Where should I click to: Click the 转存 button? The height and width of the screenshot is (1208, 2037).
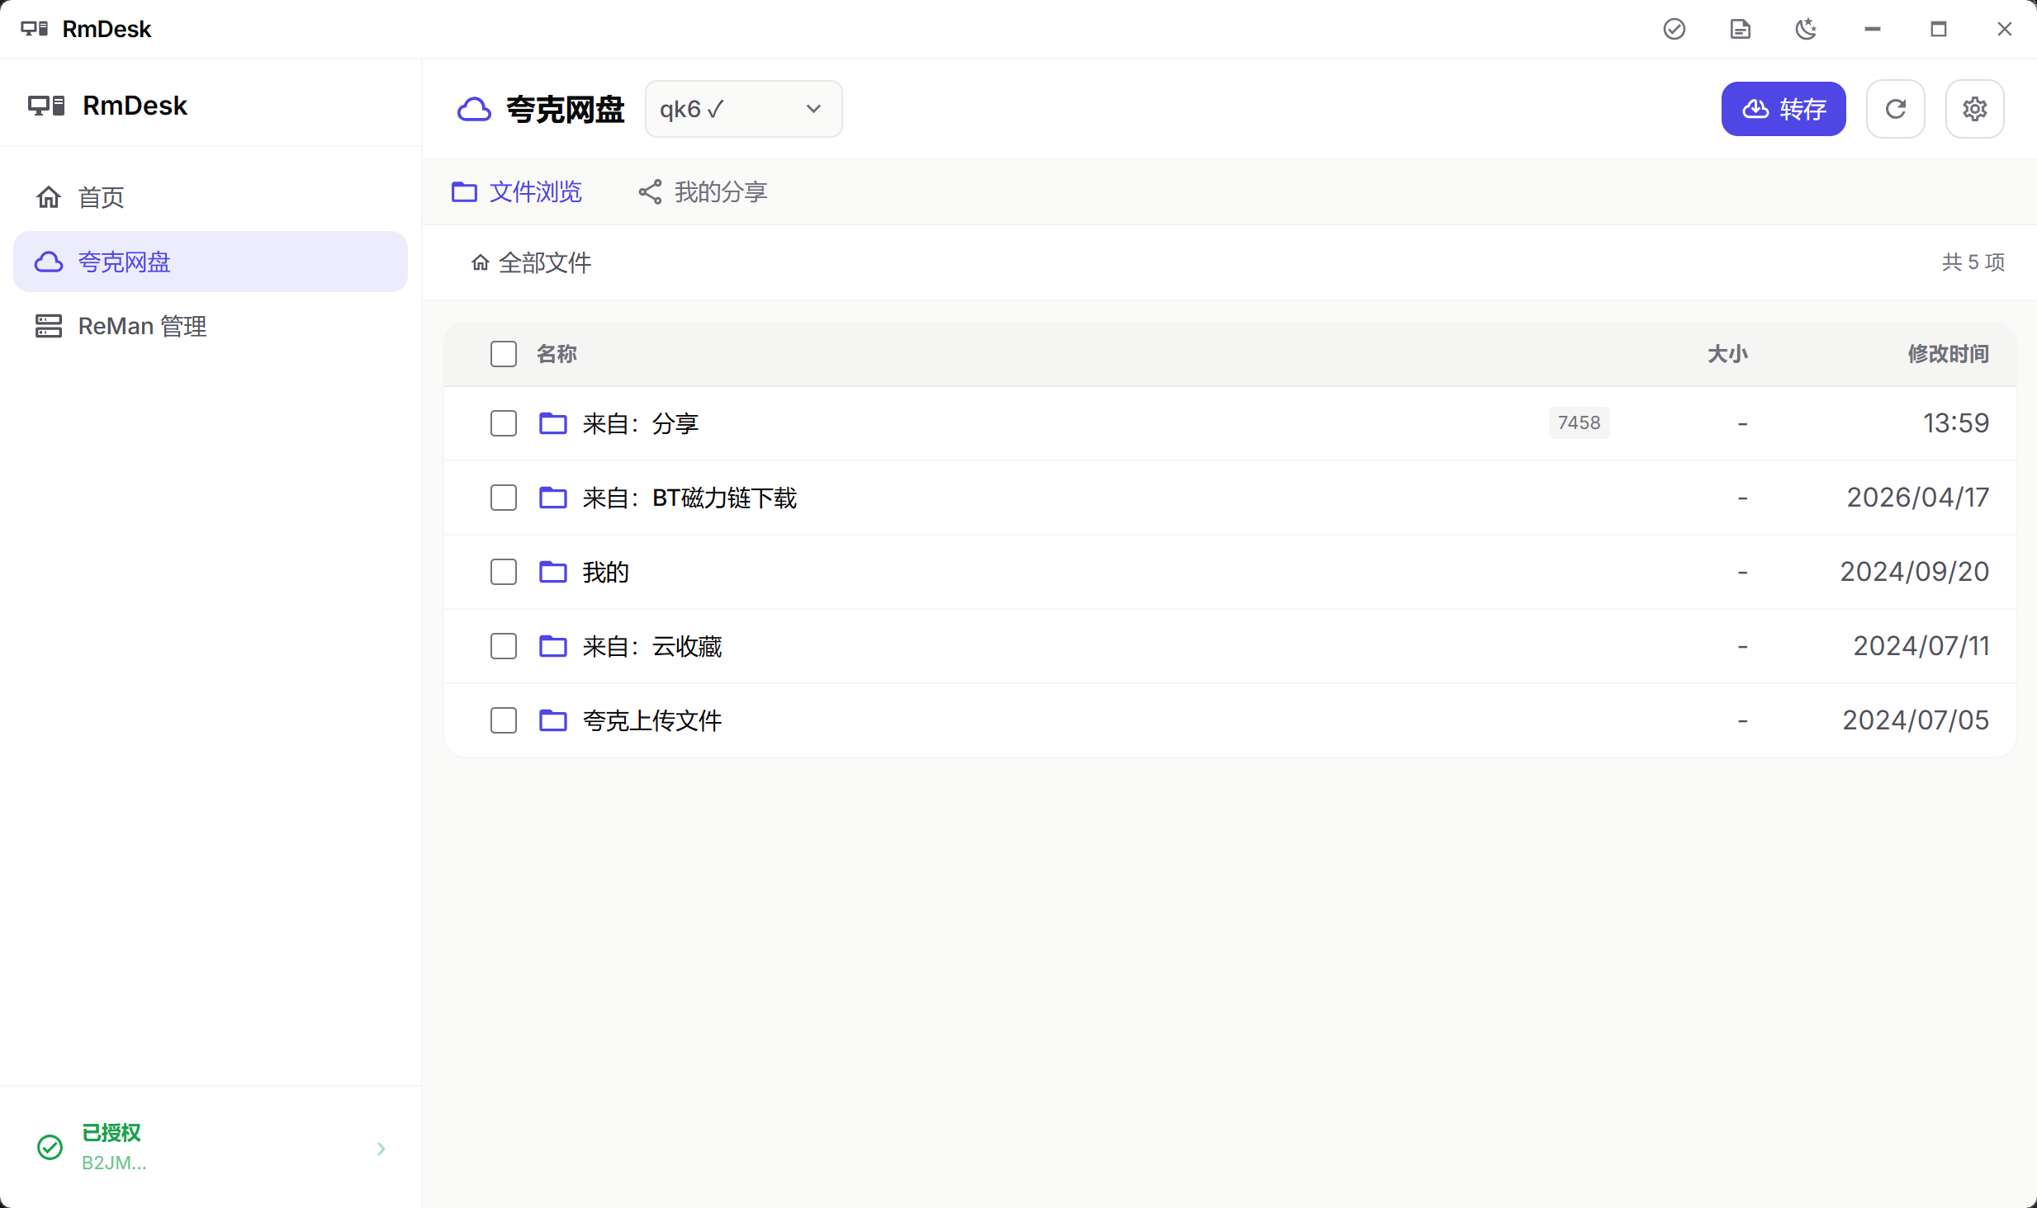coord(1784,109)
